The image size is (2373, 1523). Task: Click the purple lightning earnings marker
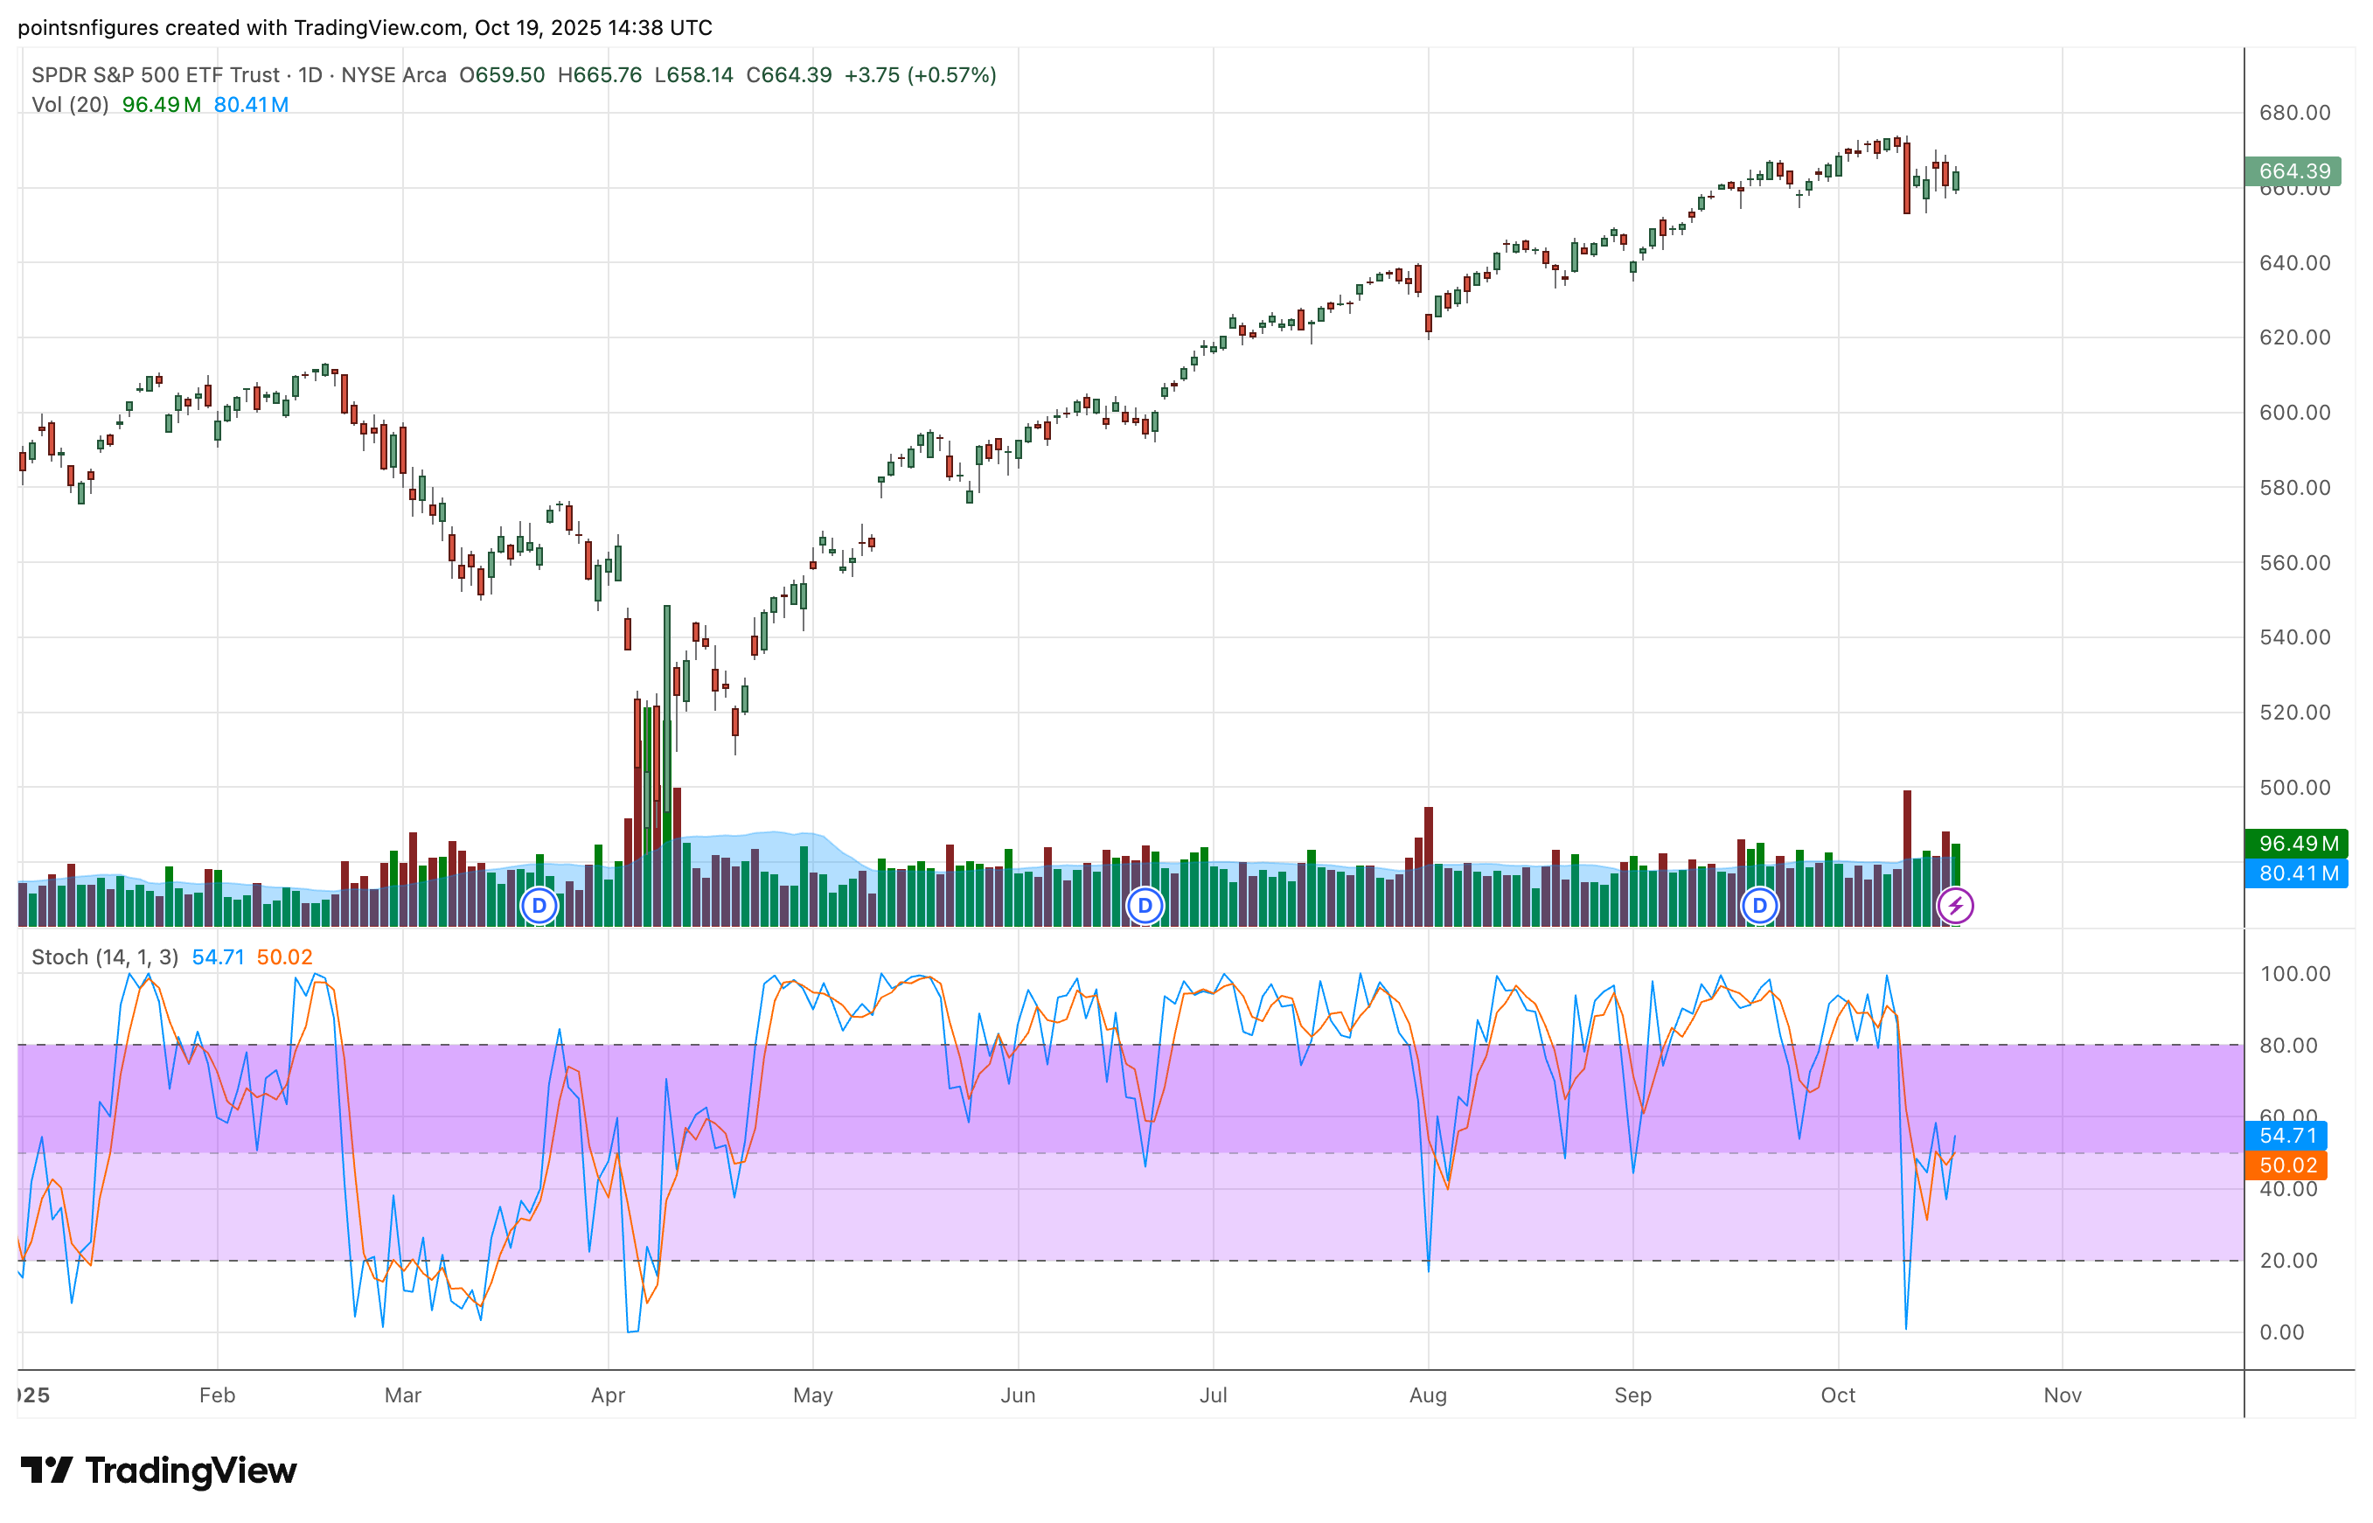(x=1955, y=905)
